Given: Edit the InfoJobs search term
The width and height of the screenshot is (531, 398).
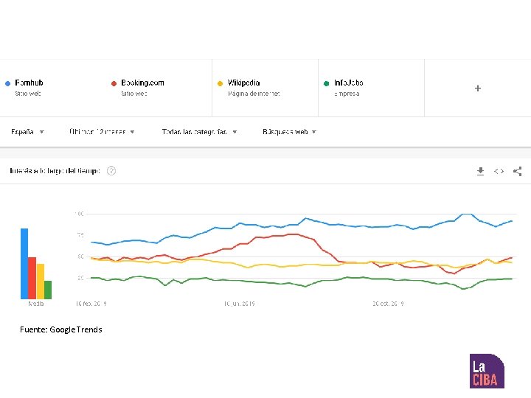Looking at the screenshot, I should (x=349, y=83).
